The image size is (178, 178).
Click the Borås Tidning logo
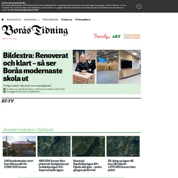pyautogui.click(x=35, y=30)
